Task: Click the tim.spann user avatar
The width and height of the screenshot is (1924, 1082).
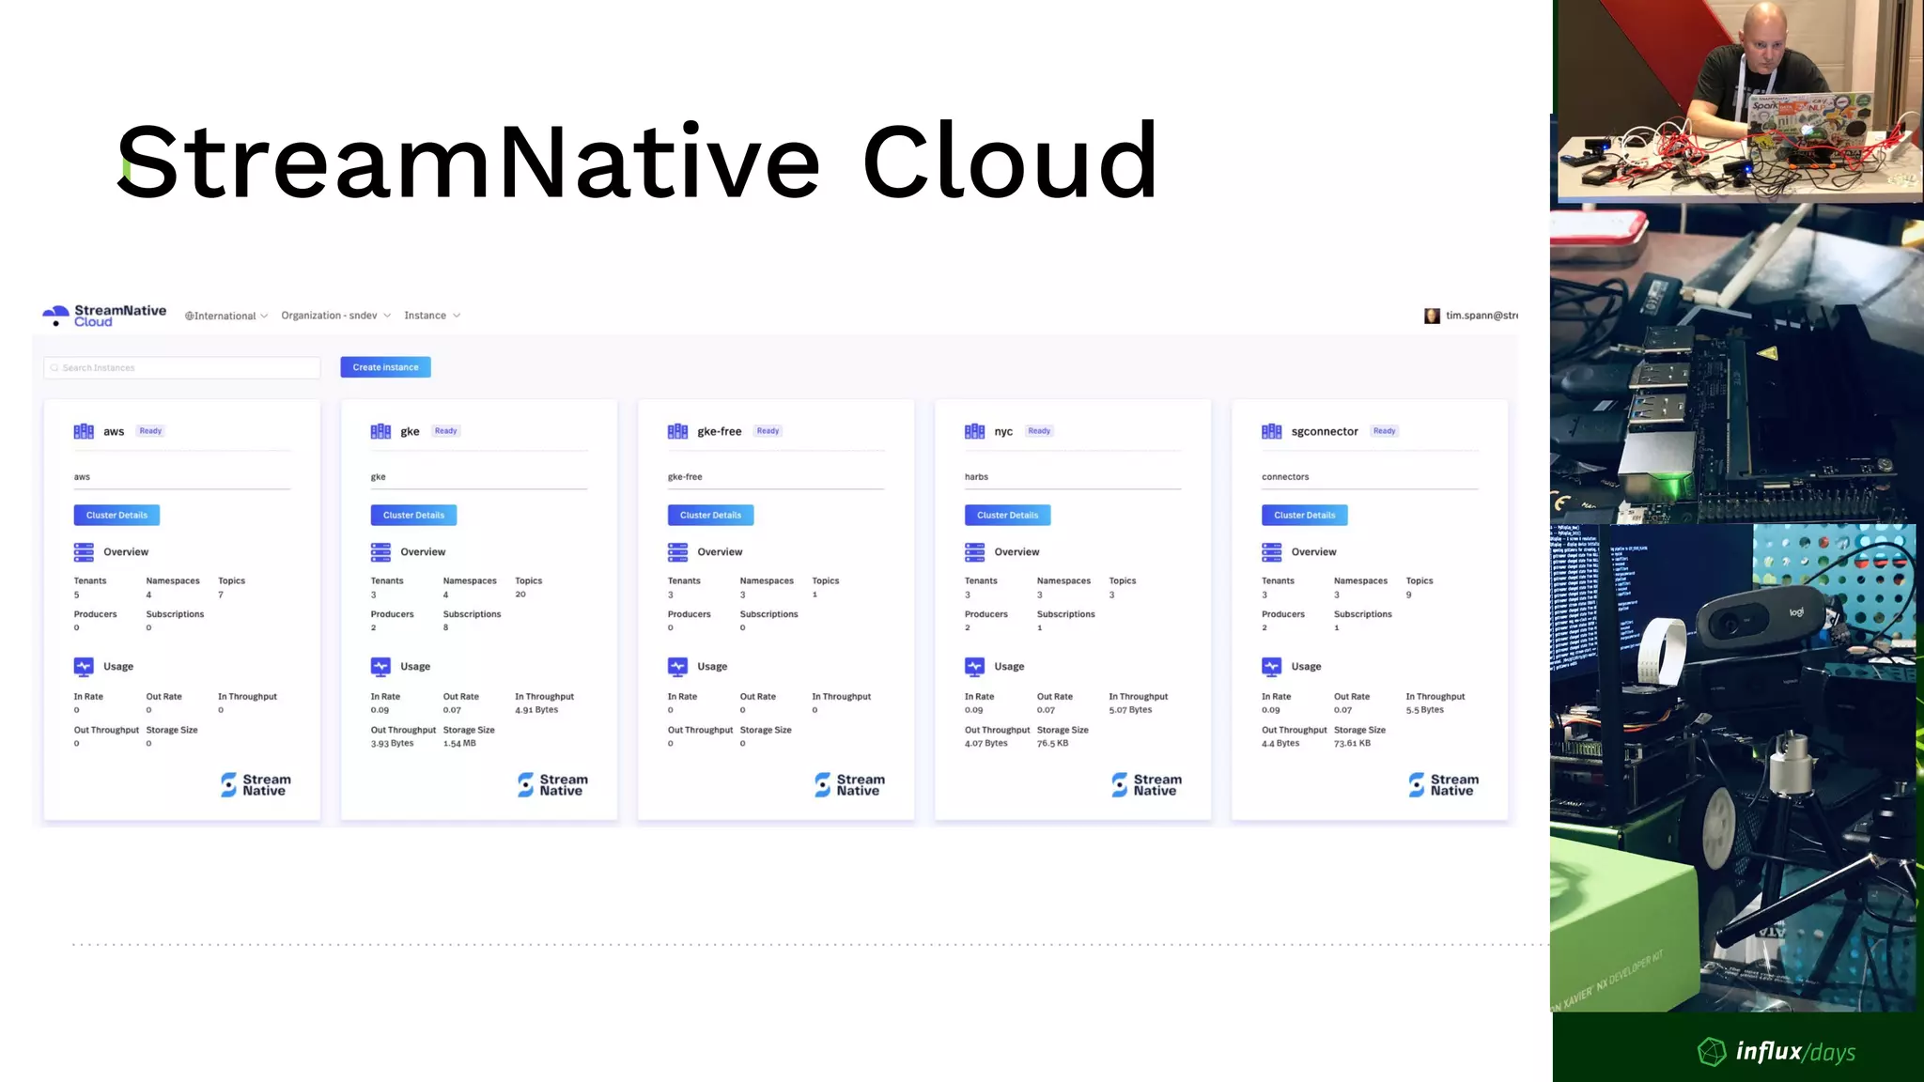Action: pyautogui.click(x=1432, y=316)
